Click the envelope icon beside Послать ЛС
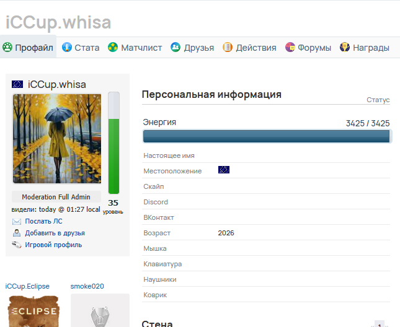The height and width of the screenshot is (327, 400). click(x=17, y=222)
